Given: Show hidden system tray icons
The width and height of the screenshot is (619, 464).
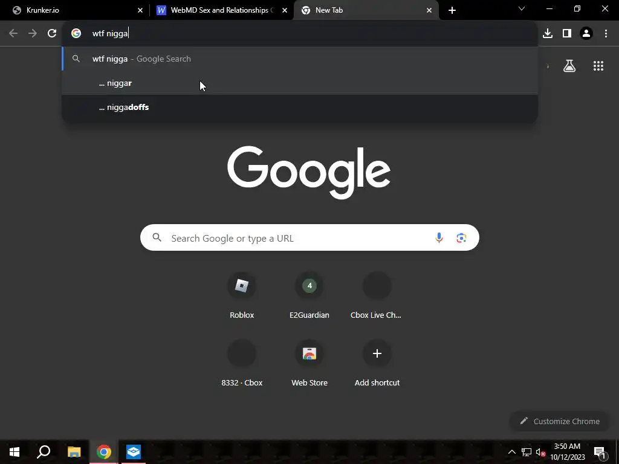Looking at the screenshot, I should [x=511, y=452].
